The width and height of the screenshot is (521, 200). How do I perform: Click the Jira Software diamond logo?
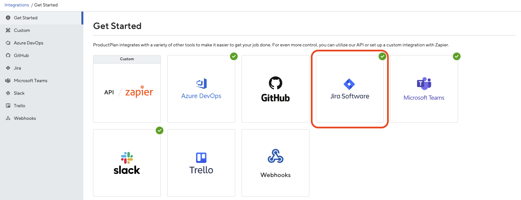(349, 84)
